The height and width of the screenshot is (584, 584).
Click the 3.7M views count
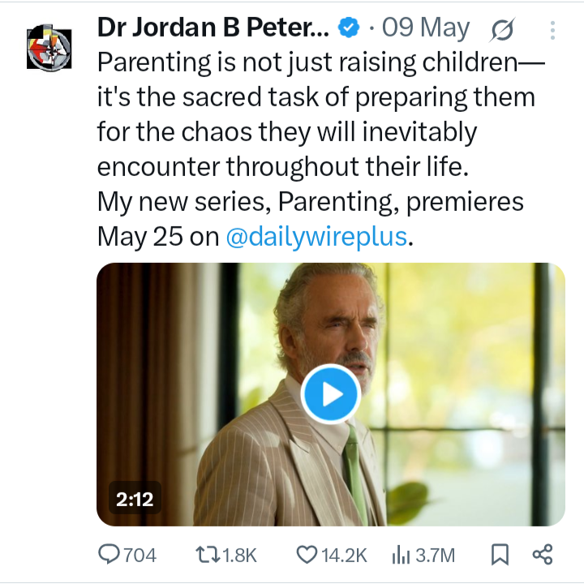[x=435, y=555]
